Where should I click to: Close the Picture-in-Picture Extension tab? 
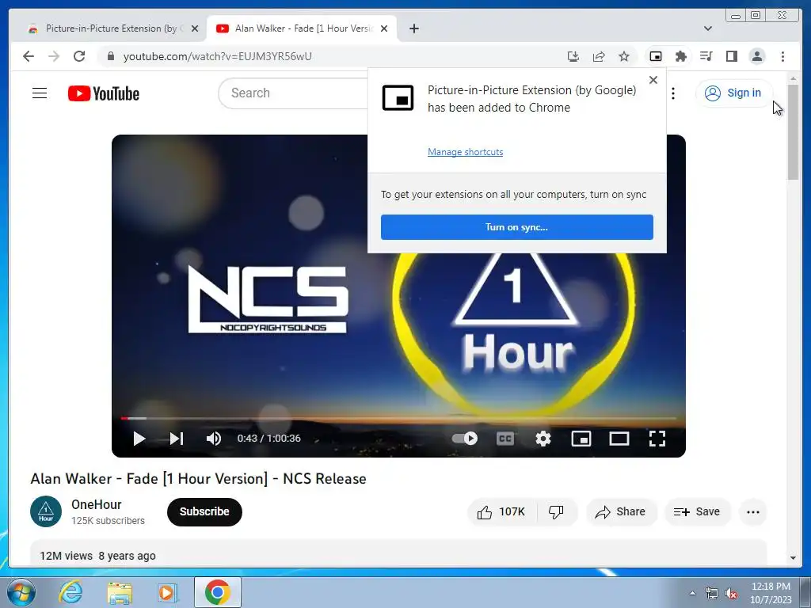(195, 28)
